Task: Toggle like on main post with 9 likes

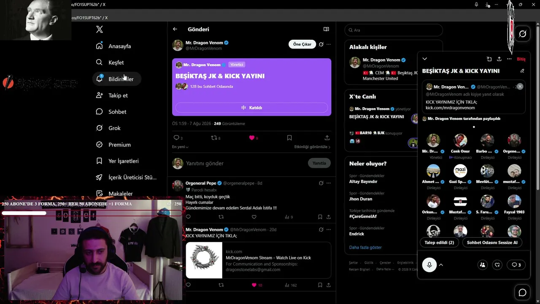Action: coord(252,138)
